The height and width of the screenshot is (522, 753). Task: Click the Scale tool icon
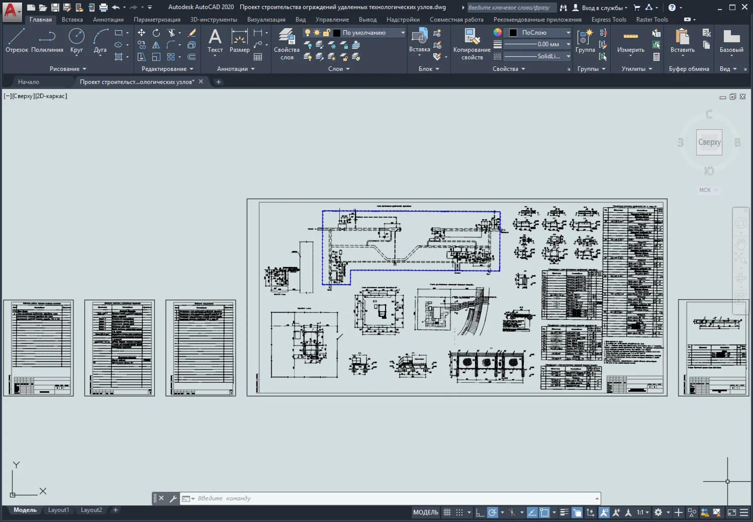tap(156, 57)
